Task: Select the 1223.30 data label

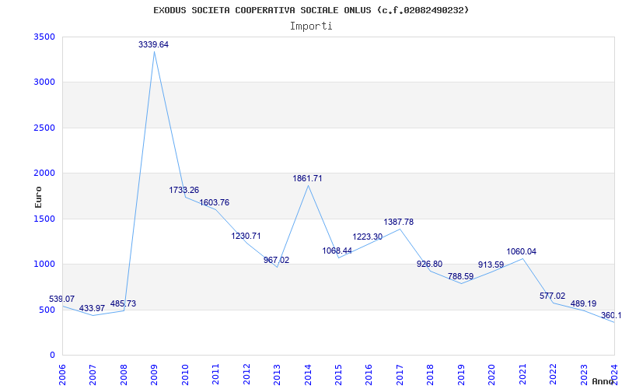Action: [x=368, y=237]
